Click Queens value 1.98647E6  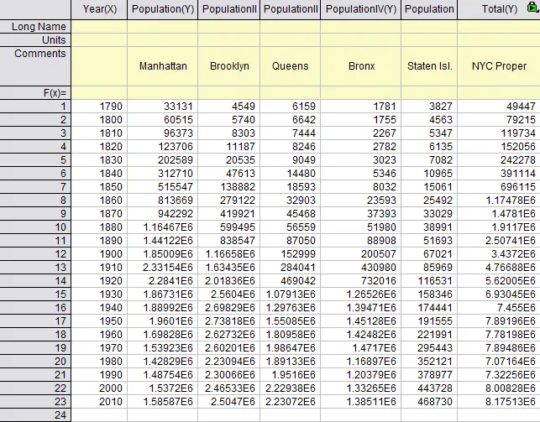click(x=290, y=347)
